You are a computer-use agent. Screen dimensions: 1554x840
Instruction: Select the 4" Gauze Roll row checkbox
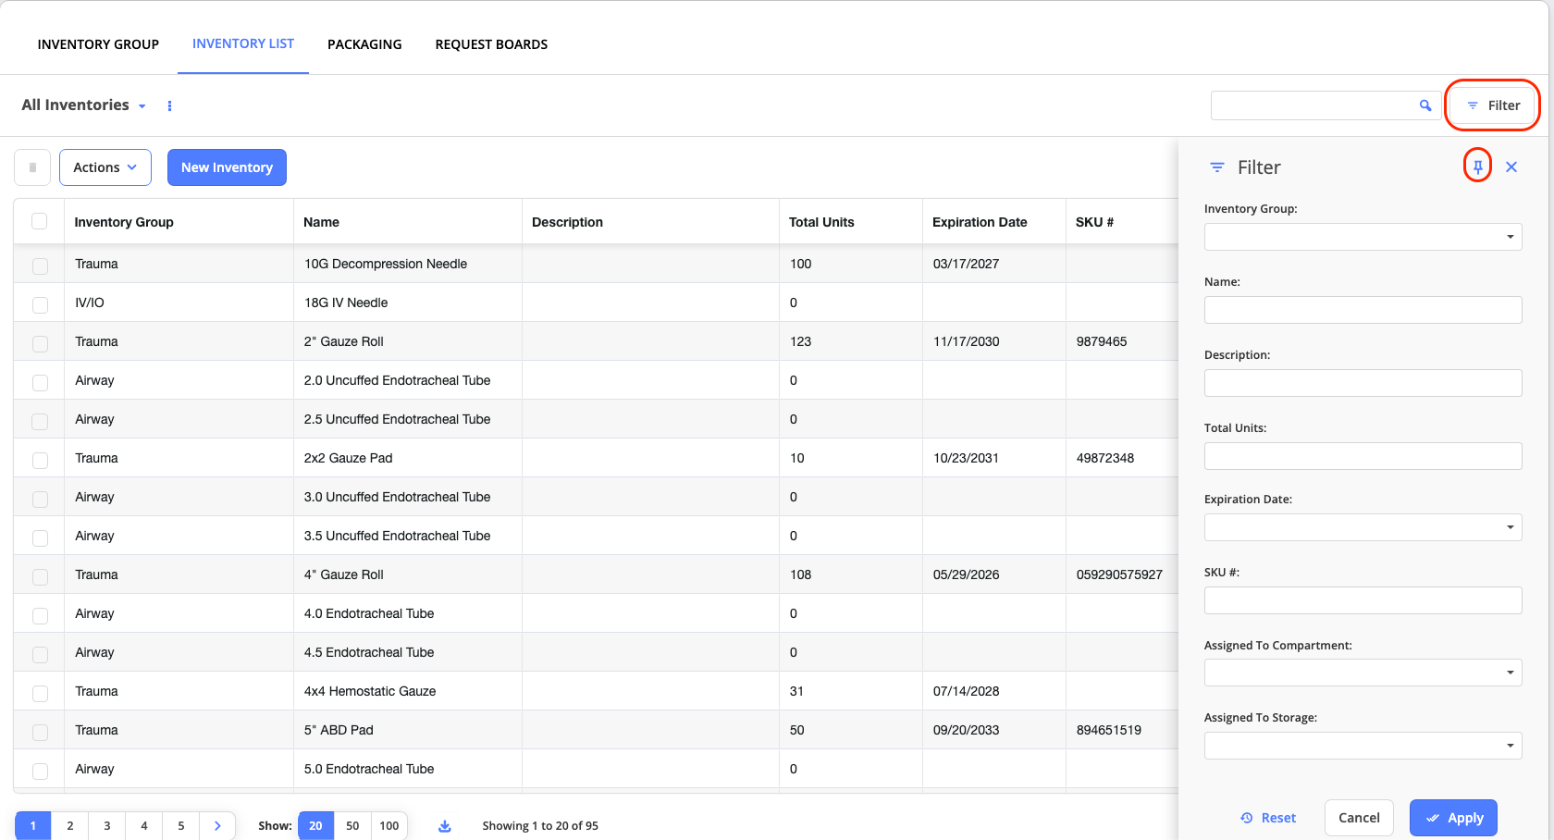(x=40, y=576)
